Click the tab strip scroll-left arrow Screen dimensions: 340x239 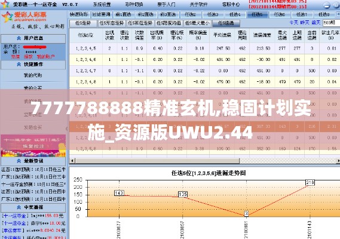338,14
